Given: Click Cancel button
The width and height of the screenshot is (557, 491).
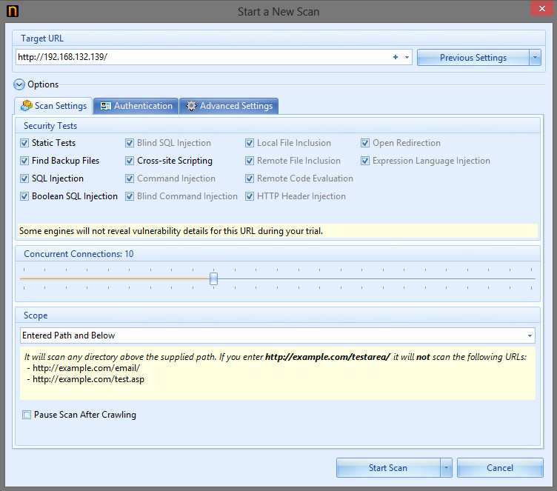Looking at the screenshot, I should pos(500,468).
